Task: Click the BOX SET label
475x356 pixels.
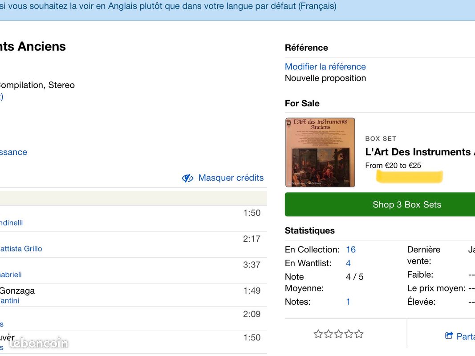Action: 381,139
